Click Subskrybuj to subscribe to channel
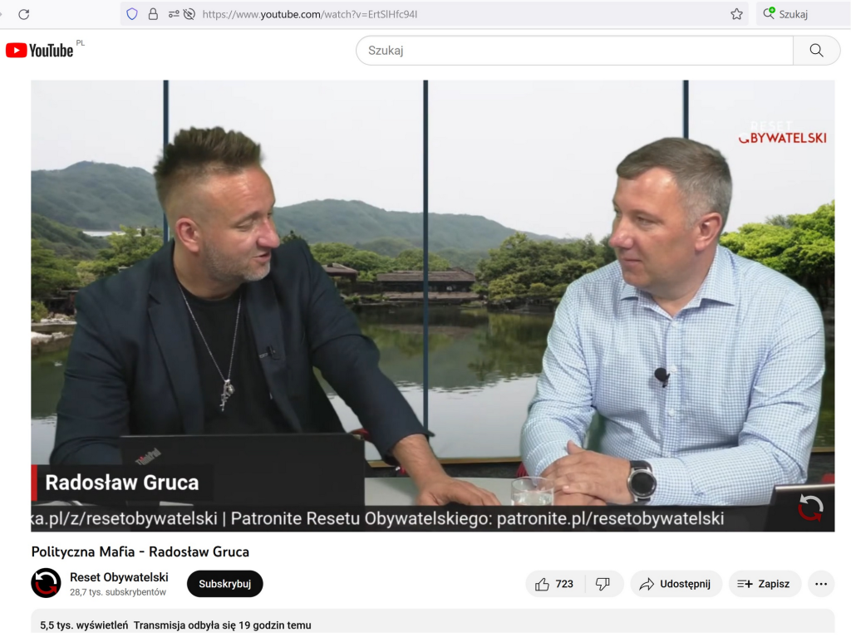The image size is (851, 637). coord(224,584)
